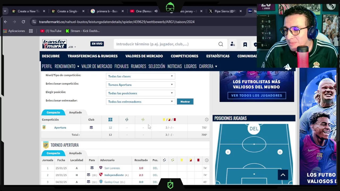Image resolution: width=340 pixels, height=191 pixels.
Task: Open Descubre main menu
Action: tap(51, 56)
